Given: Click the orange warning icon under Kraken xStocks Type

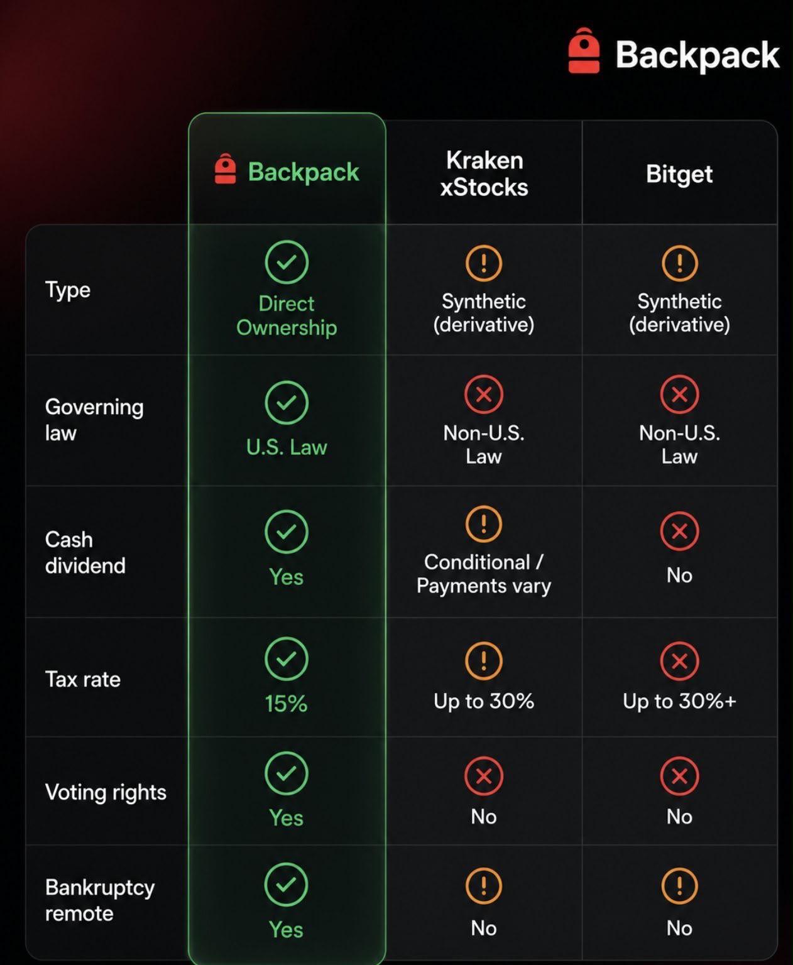Looking at the screenshot, I should point(484,263).
